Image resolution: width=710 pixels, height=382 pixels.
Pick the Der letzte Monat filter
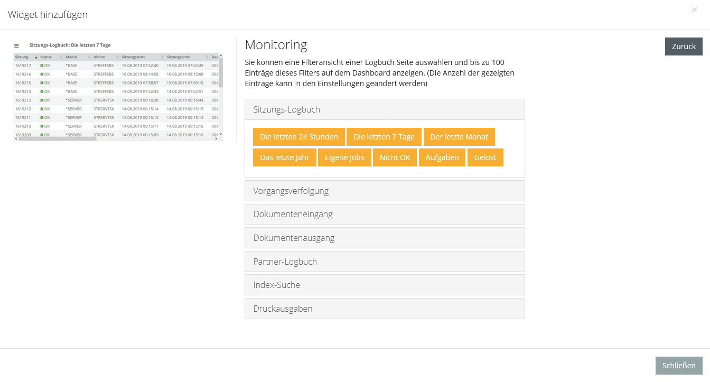click(459, 137)
